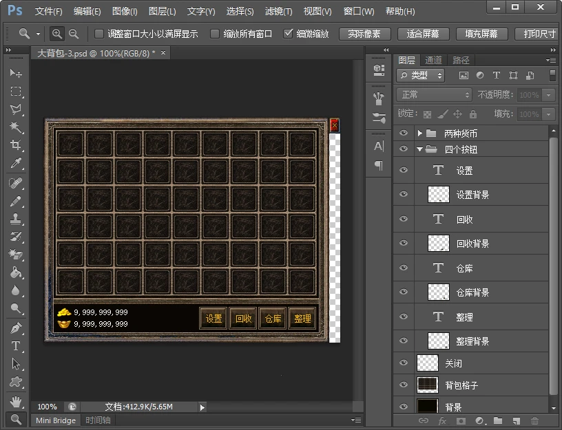Open the collapsed Paragraph panel icon
Image resolution: width=562 pixels, height=430 pixels.
coord(379,165)
